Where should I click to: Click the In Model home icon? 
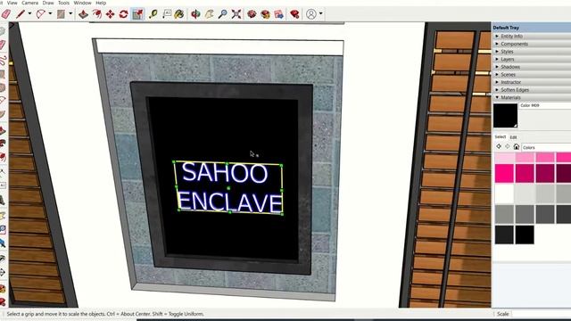point(517,146)
